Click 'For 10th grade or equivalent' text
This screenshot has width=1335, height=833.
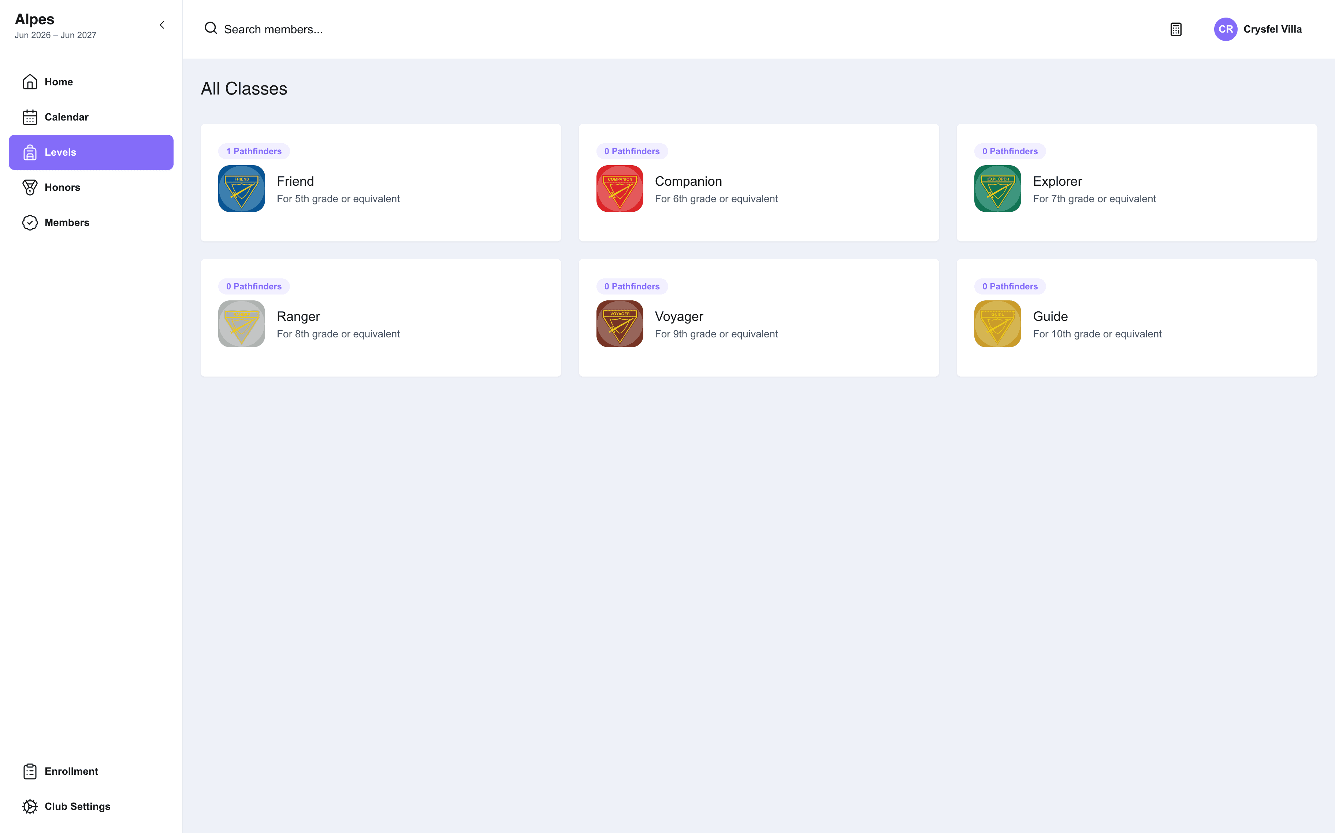pyautogui.click(x=1097, y=334)
